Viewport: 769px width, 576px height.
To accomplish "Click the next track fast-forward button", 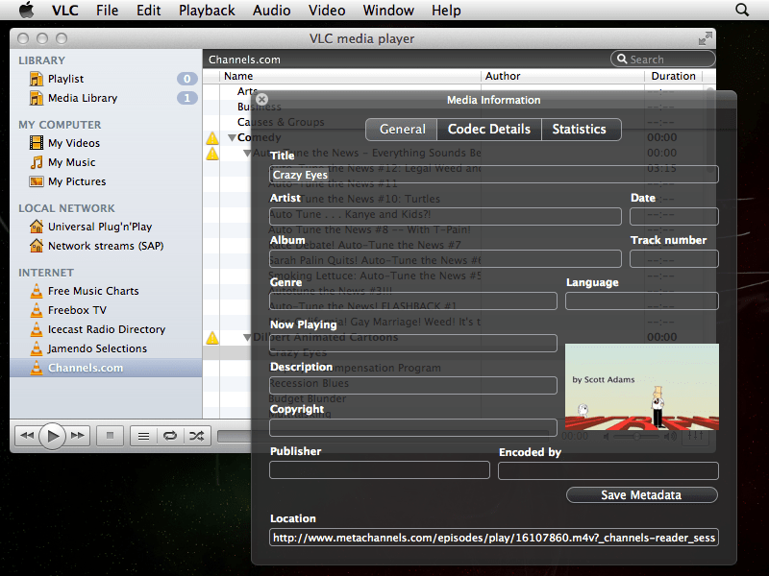I will [78, 436].
